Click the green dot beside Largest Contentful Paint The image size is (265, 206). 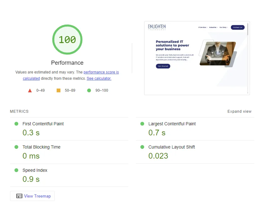pyautogui.click(x=142, y=124)
